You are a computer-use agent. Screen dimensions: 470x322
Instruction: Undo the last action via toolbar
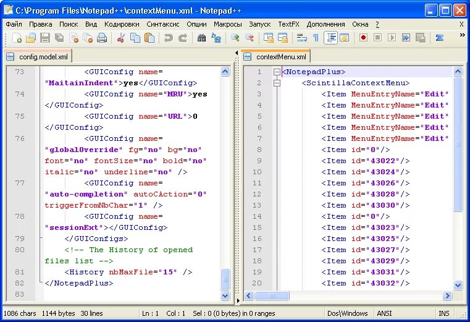click(x=168, y=38)
